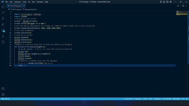Toggle the Primary Side Bar layout button
The height and width of the screenshot is (106, 189).
(x=161, y=2)
